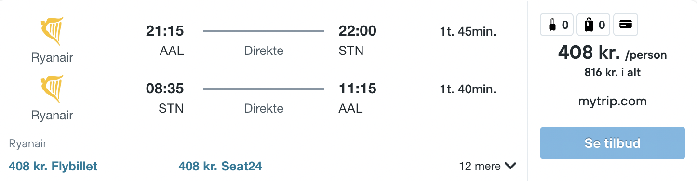Click the 21:15 AAL departure time
Screen dimensions: 697x181
pyautogui.click(x=165, y=31)
